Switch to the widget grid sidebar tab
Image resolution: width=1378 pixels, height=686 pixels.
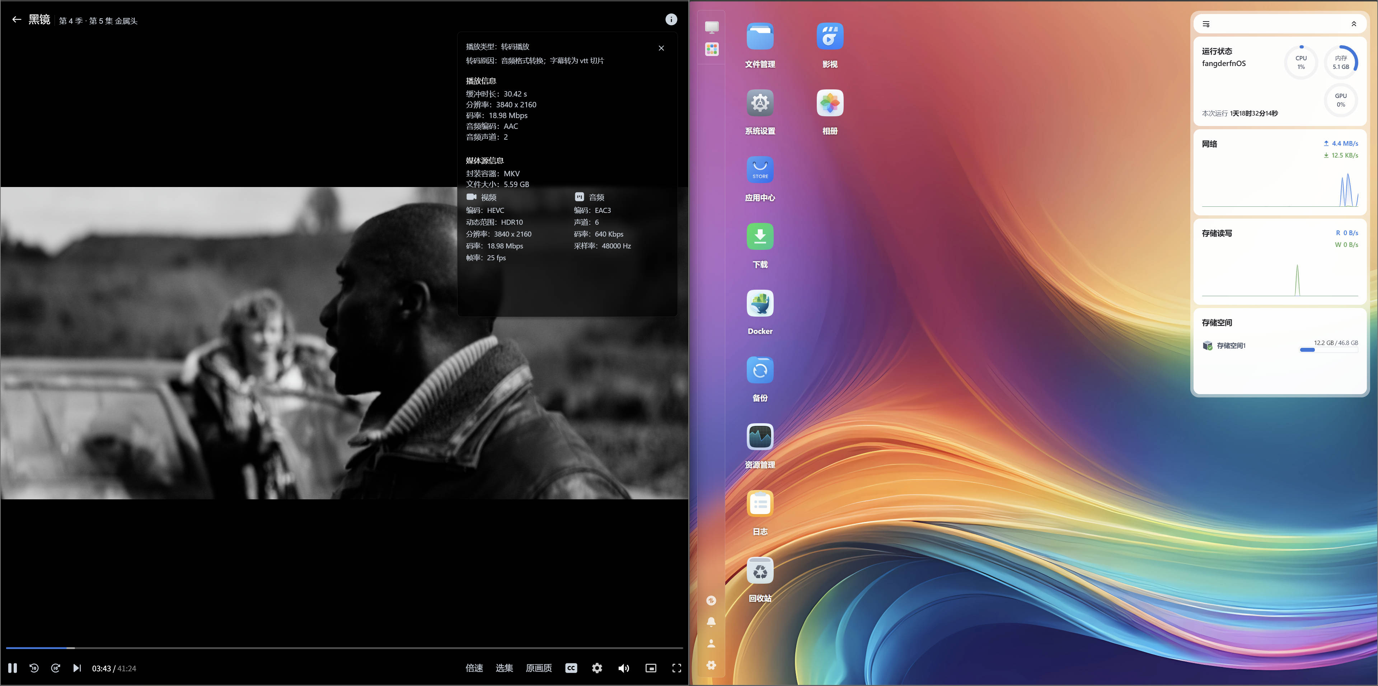pos(711,49)
